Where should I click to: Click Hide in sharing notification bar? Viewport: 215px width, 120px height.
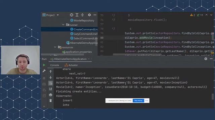[146, 101]
